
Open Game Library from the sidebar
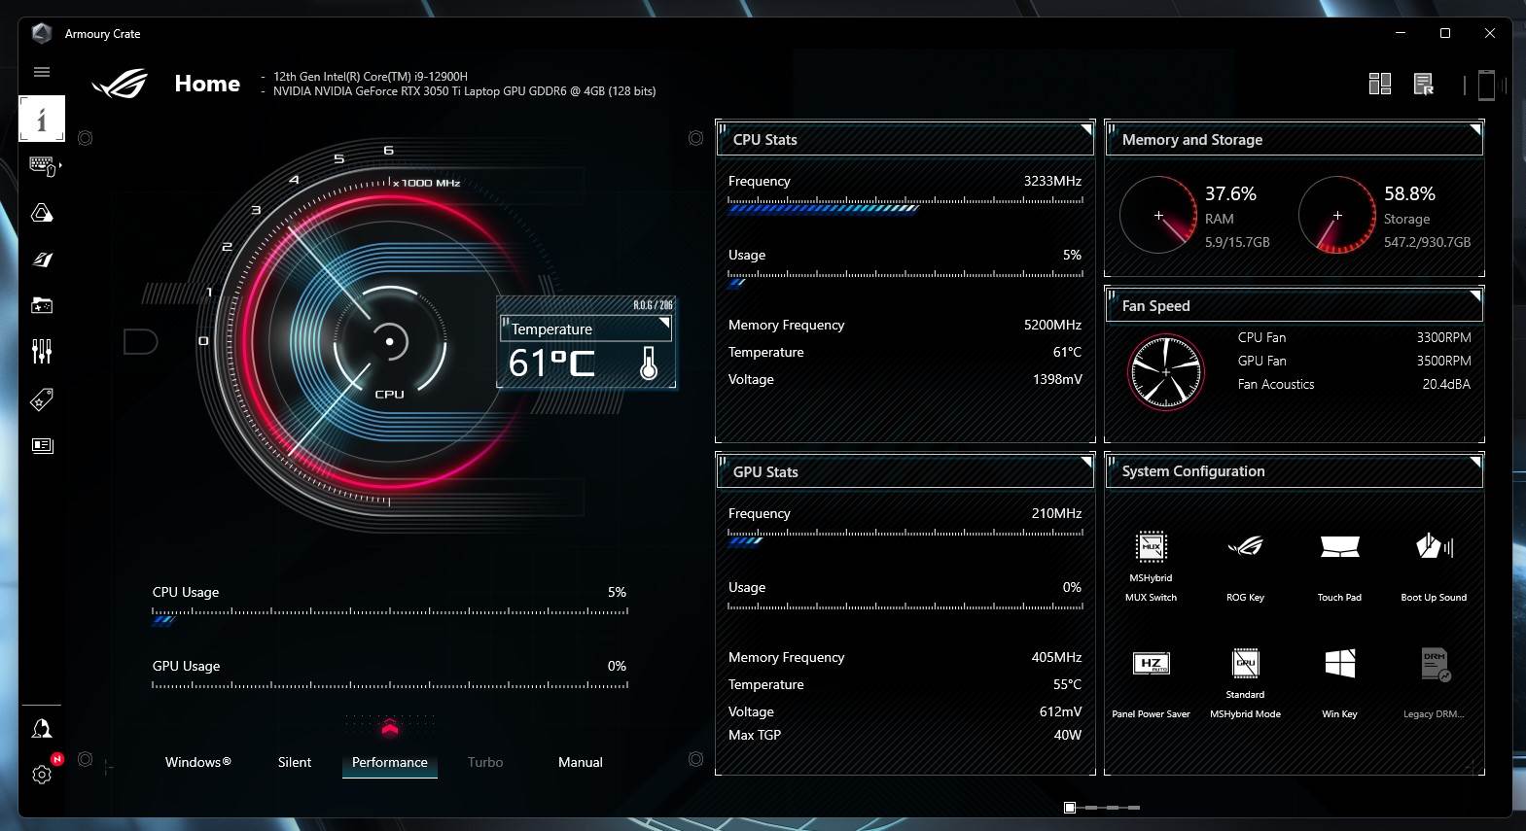pos(42,306)
